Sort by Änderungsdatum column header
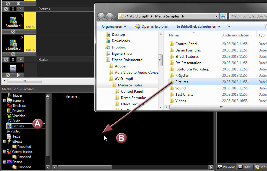267x171 pixels. pos(236,35)
